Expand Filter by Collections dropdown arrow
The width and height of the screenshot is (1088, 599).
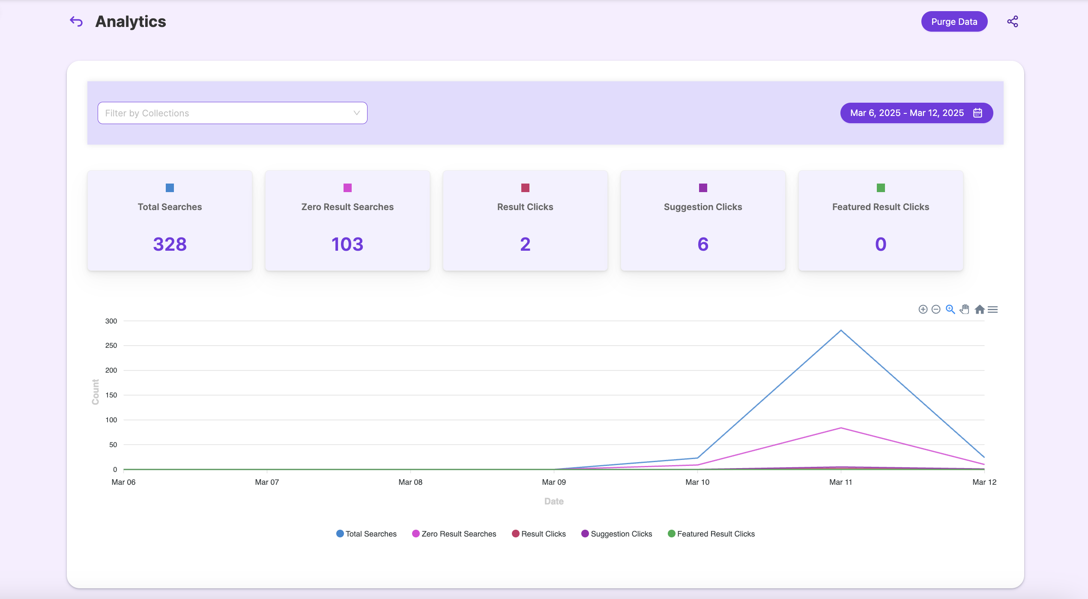tap(356, 113)
